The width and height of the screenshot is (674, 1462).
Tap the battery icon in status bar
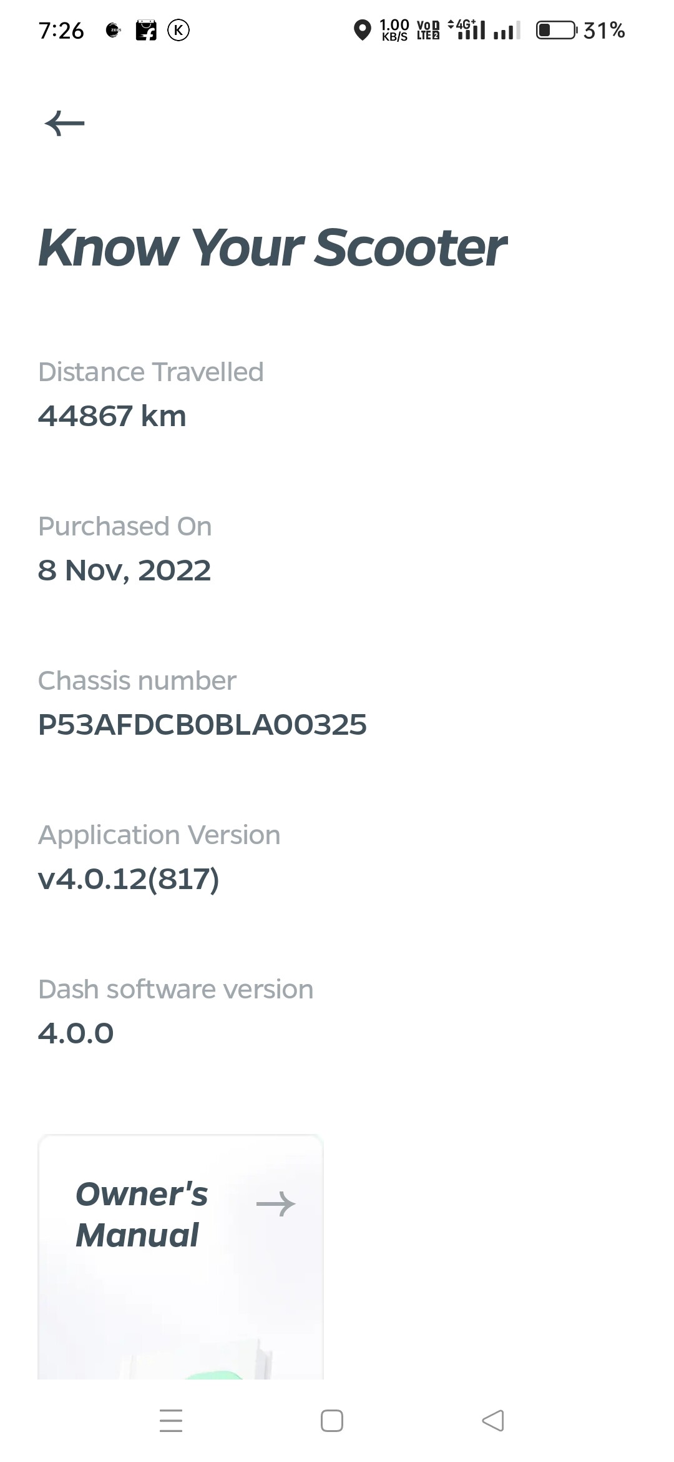coord(557,30)
